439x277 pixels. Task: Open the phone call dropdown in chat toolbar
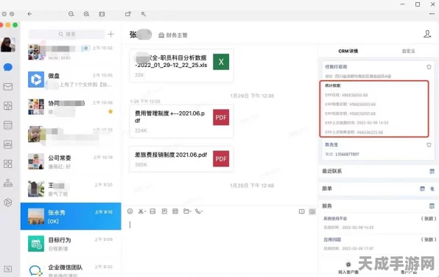point(199,211)
